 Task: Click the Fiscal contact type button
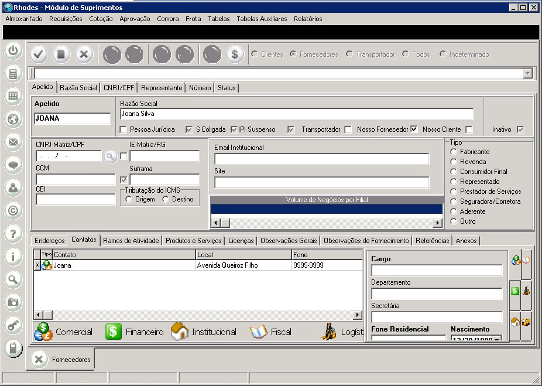point(270,332)
